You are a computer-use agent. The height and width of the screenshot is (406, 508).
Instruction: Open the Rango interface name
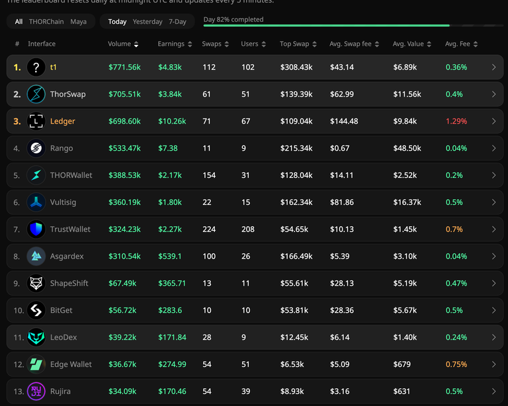click(x=62, y=148)
